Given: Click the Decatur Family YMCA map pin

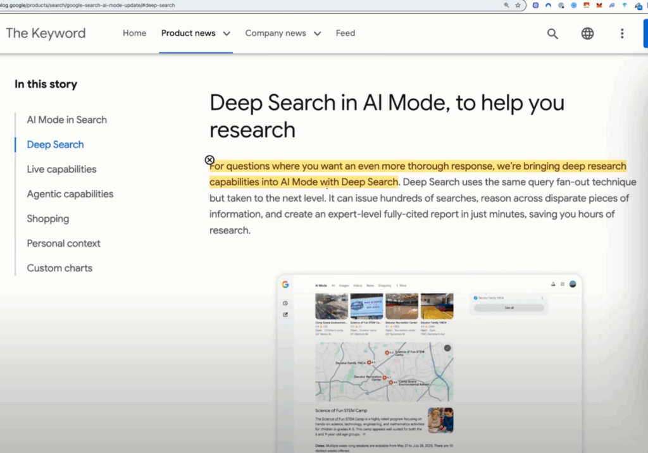Looking at the screenshot, I should coord(369,363).
